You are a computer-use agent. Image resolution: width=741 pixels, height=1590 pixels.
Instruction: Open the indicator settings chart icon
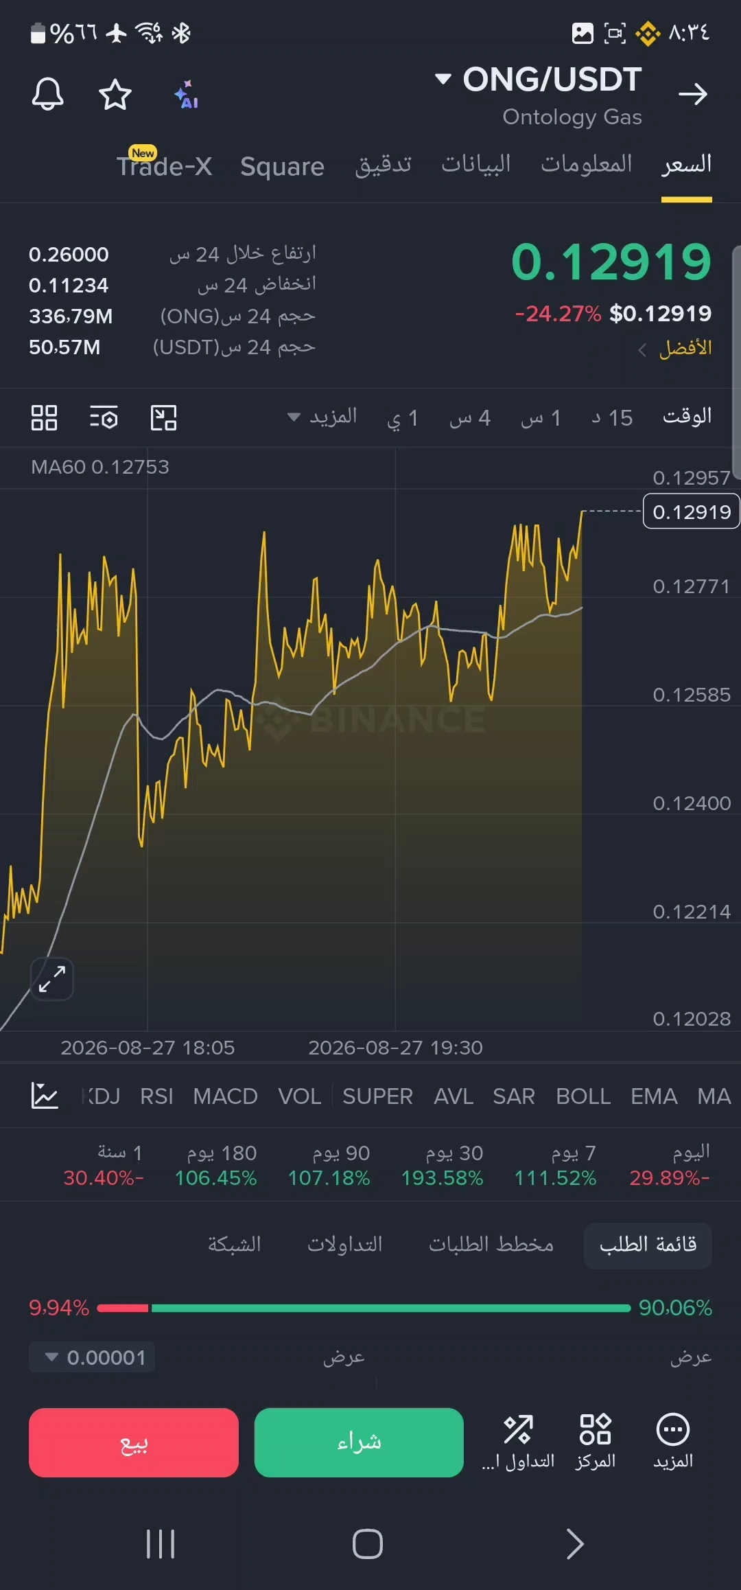click(x=45, y=1096)
